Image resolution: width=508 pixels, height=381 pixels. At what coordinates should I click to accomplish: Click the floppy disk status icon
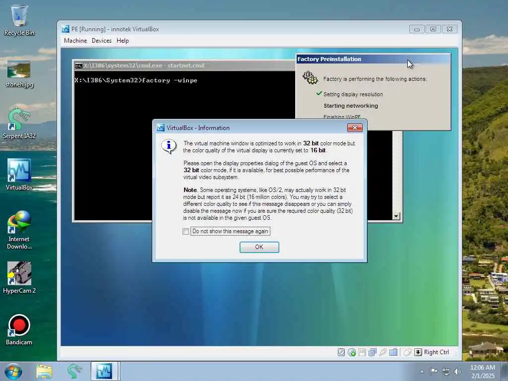point(362,352)
